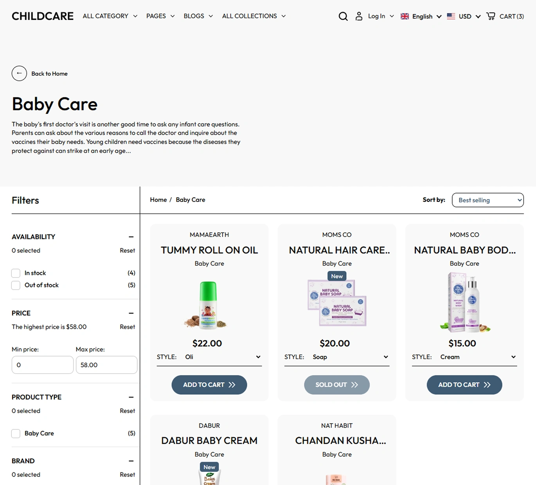The height and width of the screenshot is (485, 536).
Task: Go Back to Home link
Action: [x=49, y=74]
